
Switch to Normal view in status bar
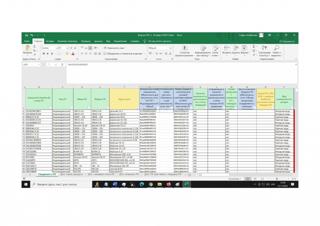248,179
